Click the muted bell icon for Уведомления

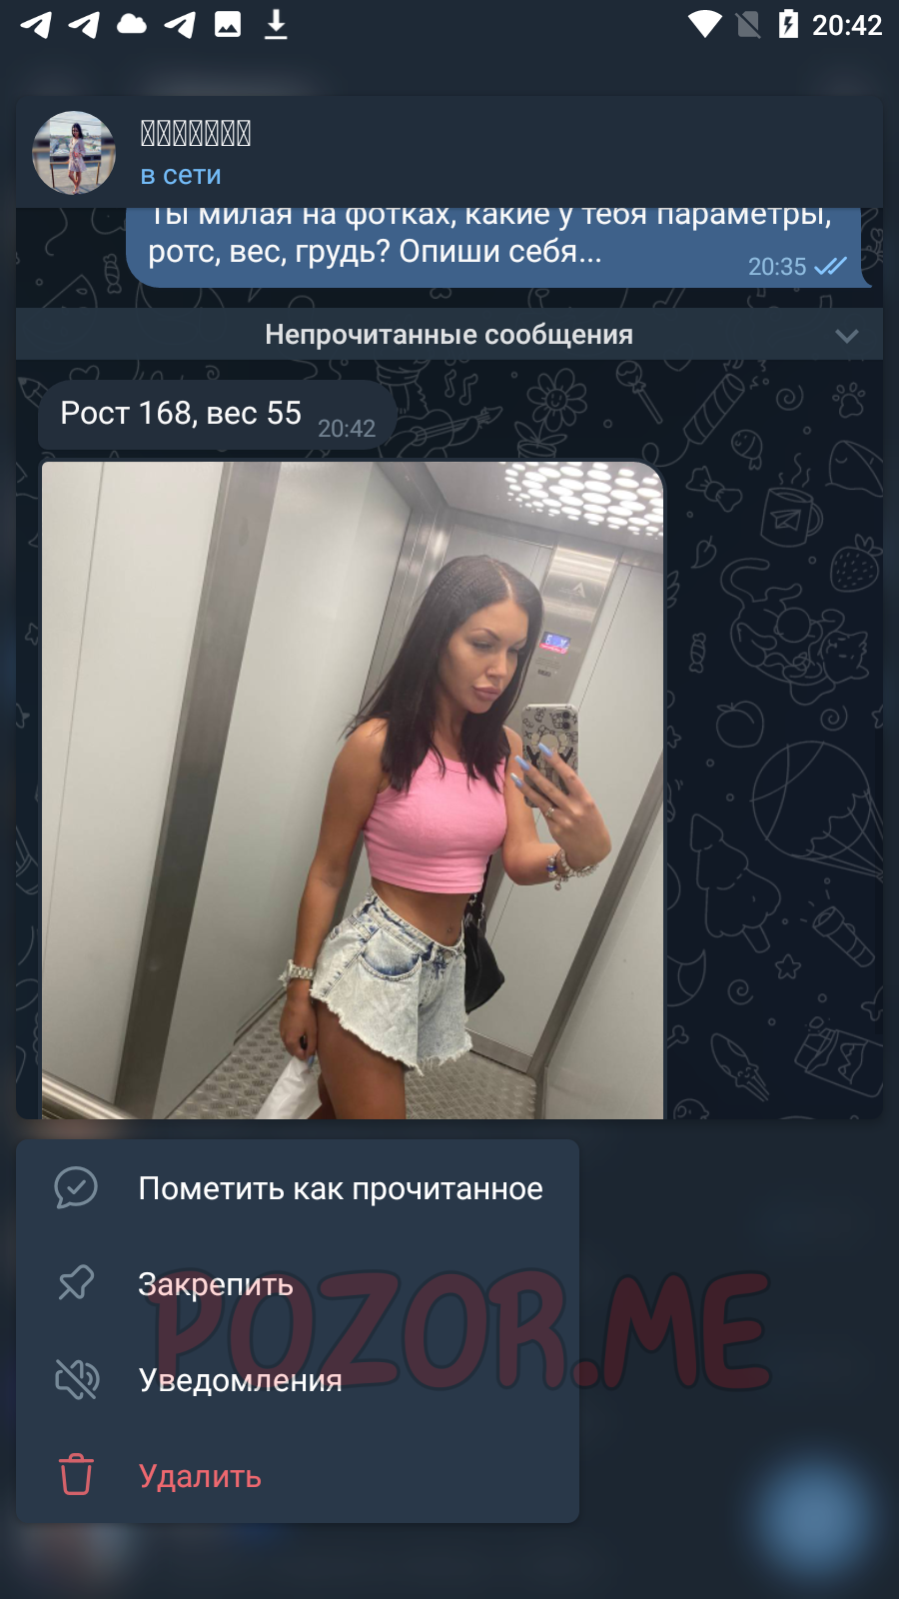click(x=76, y=1379)
